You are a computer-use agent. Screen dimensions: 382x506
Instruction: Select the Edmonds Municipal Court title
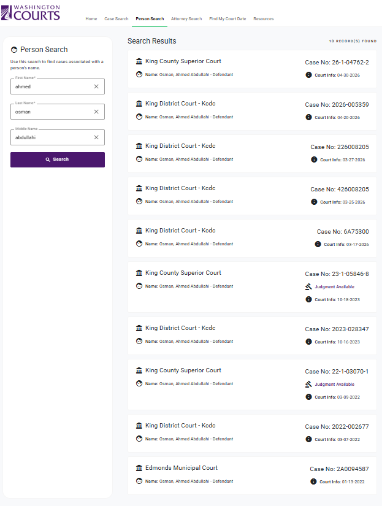pos(181,468)
